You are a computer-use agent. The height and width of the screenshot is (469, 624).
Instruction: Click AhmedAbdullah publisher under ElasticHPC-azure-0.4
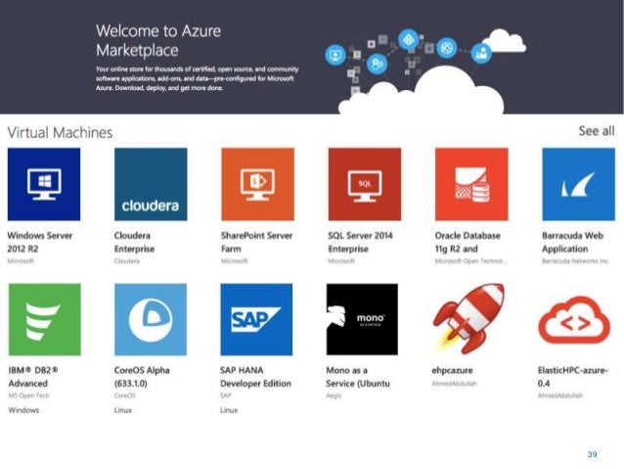click(560, 396)
